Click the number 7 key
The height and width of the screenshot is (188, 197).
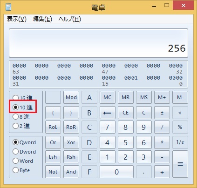tap(108, 127)
